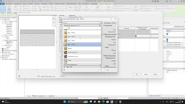Toggle the topmost checked checkbox in Properties panel
Image resolution: width=185 pixels, height=104 pixels.
(x=167, y=34)
